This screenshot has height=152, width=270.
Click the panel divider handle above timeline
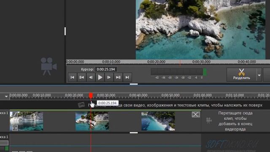pyautogui.click(x=134, y=84)
